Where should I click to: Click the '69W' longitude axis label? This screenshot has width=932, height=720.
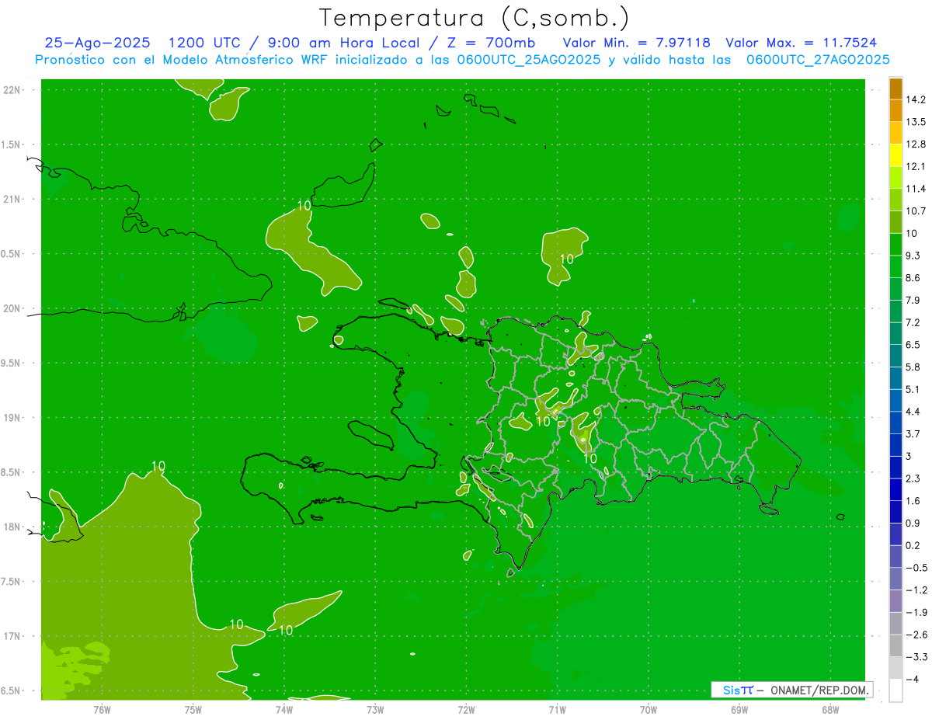point(739,710)
